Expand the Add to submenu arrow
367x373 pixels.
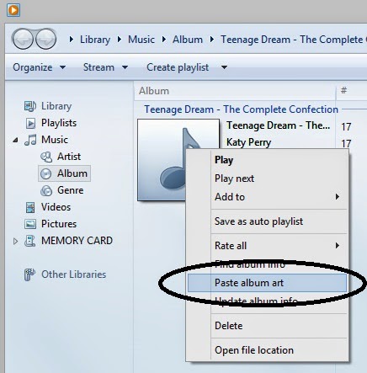338,197
